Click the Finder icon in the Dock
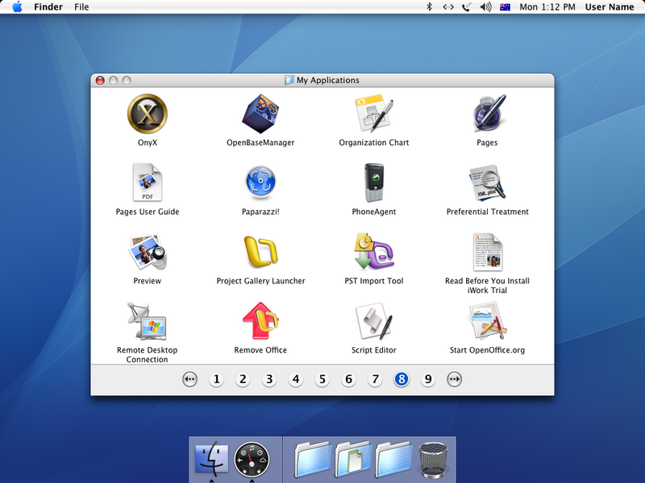Viewport: 645px width, 483px height. click(211, 458)
